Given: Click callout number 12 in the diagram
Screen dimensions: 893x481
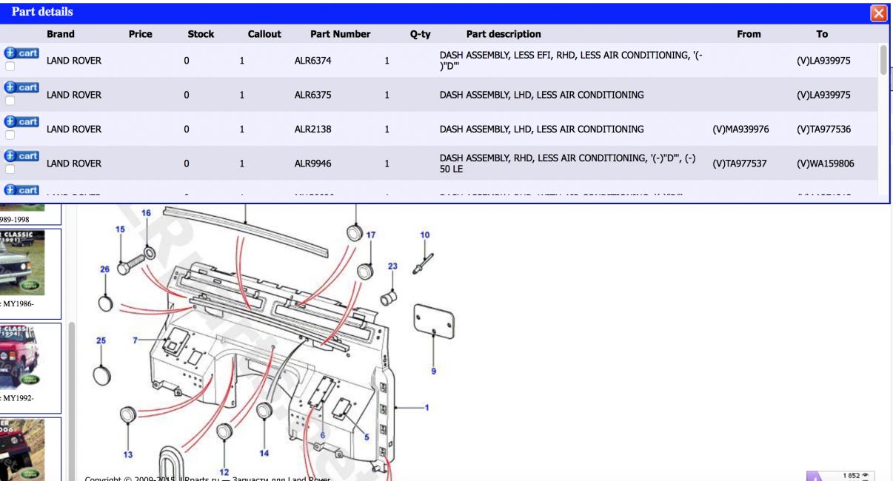Looking at the screenshot, I should click(224, 472).
